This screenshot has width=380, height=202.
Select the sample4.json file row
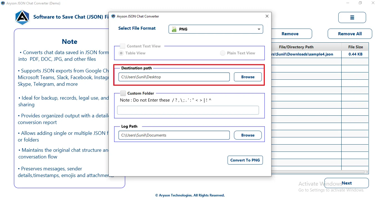(x=320, y=54)
